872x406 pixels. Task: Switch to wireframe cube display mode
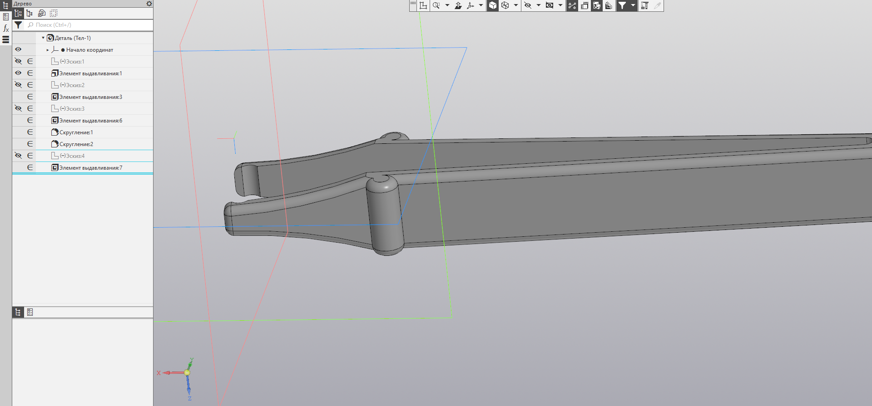505,5
